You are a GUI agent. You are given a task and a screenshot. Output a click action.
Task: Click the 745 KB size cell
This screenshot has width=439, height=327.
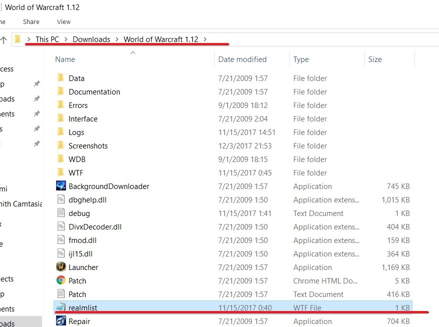coord(398,186)
